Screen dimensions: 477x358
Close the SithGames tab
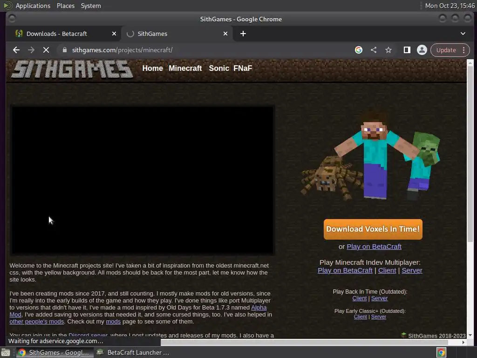(x=225, y=34)
